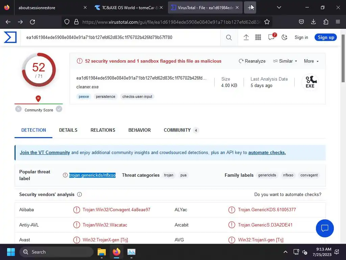Viewport: 346px width, 260px height.
Task: Open the extensions puzzle icon
Action: click(x=326, y=22)
